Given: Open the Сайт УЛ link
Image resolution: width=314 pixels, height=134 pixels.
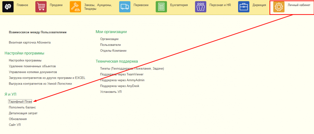Looking at the screenshot, I should coord(15,125).
